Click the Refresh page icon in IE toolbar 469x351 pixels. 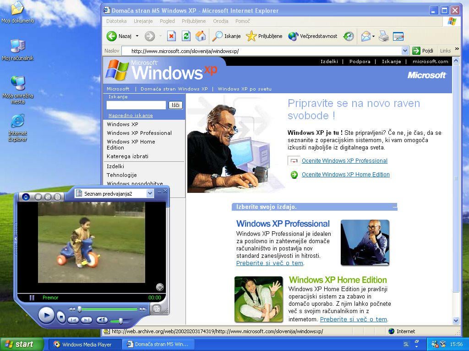[x=186, y=36]
